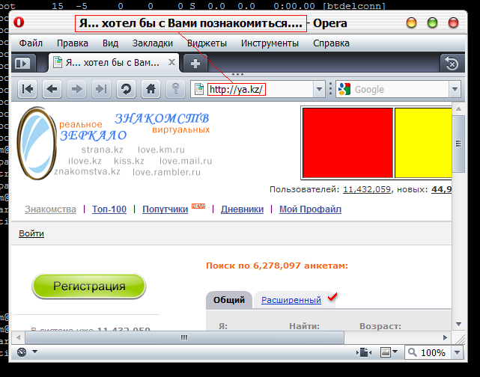Go back with the left arrow button
480x377 pixels.
(52, 89)
